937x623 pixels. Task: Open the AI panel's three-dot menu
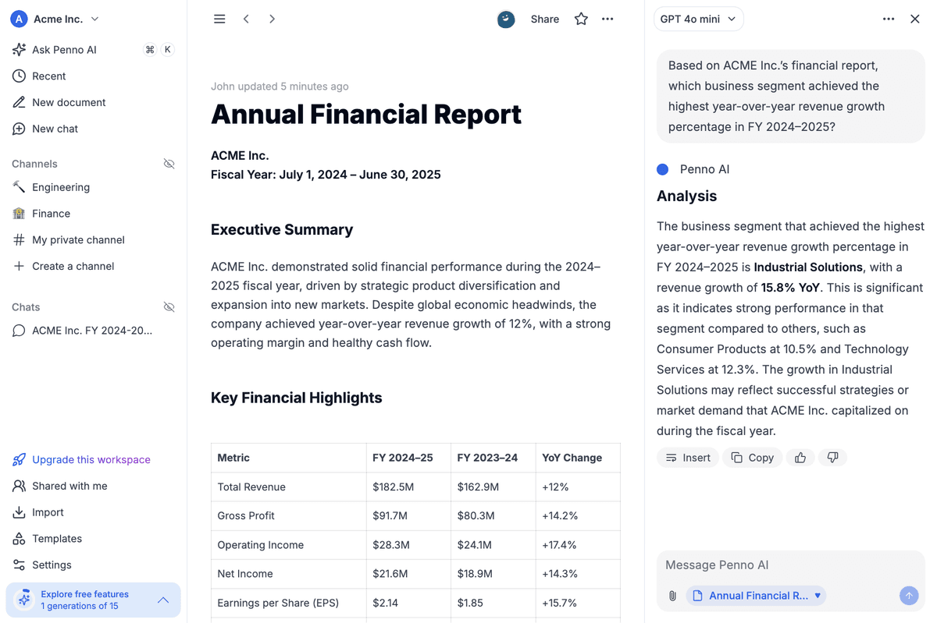point(889,18)
